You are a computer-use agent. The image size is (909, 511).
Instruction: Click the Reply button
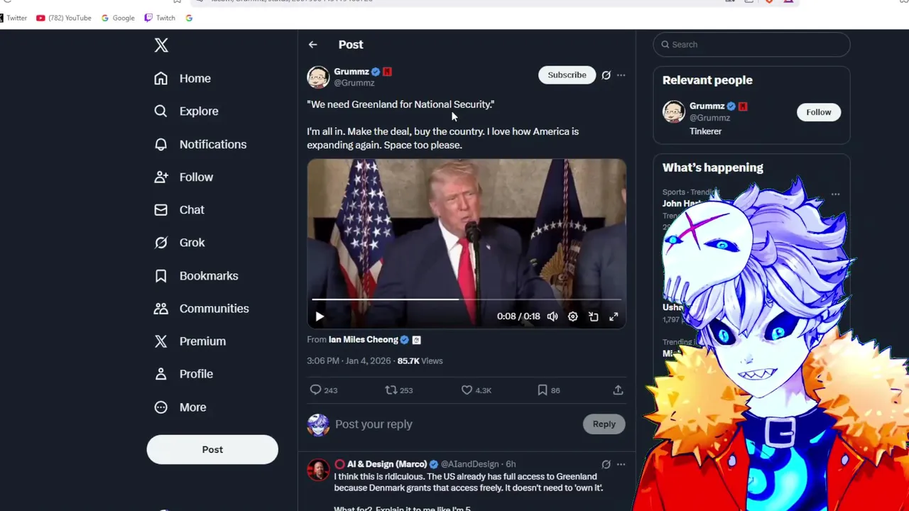click(604, 424)
